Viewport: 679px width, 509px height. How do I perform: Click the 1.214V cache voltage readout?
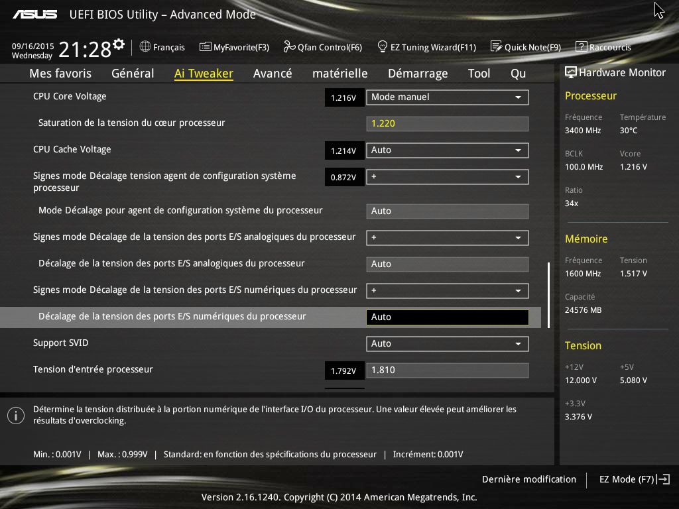[x=344, y=150]
